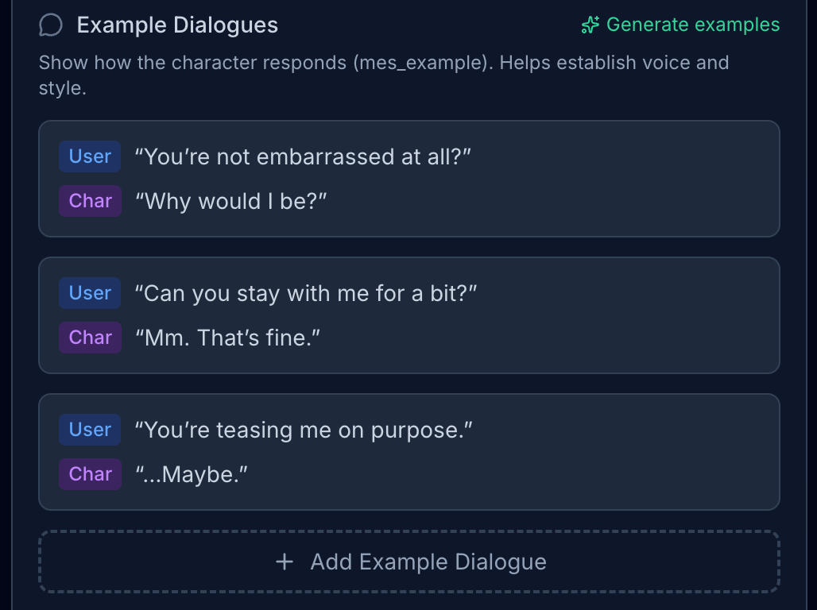The image size is (817, 610).
Task: Click the User badge in the third dialogue
Action: click(90, 430)
